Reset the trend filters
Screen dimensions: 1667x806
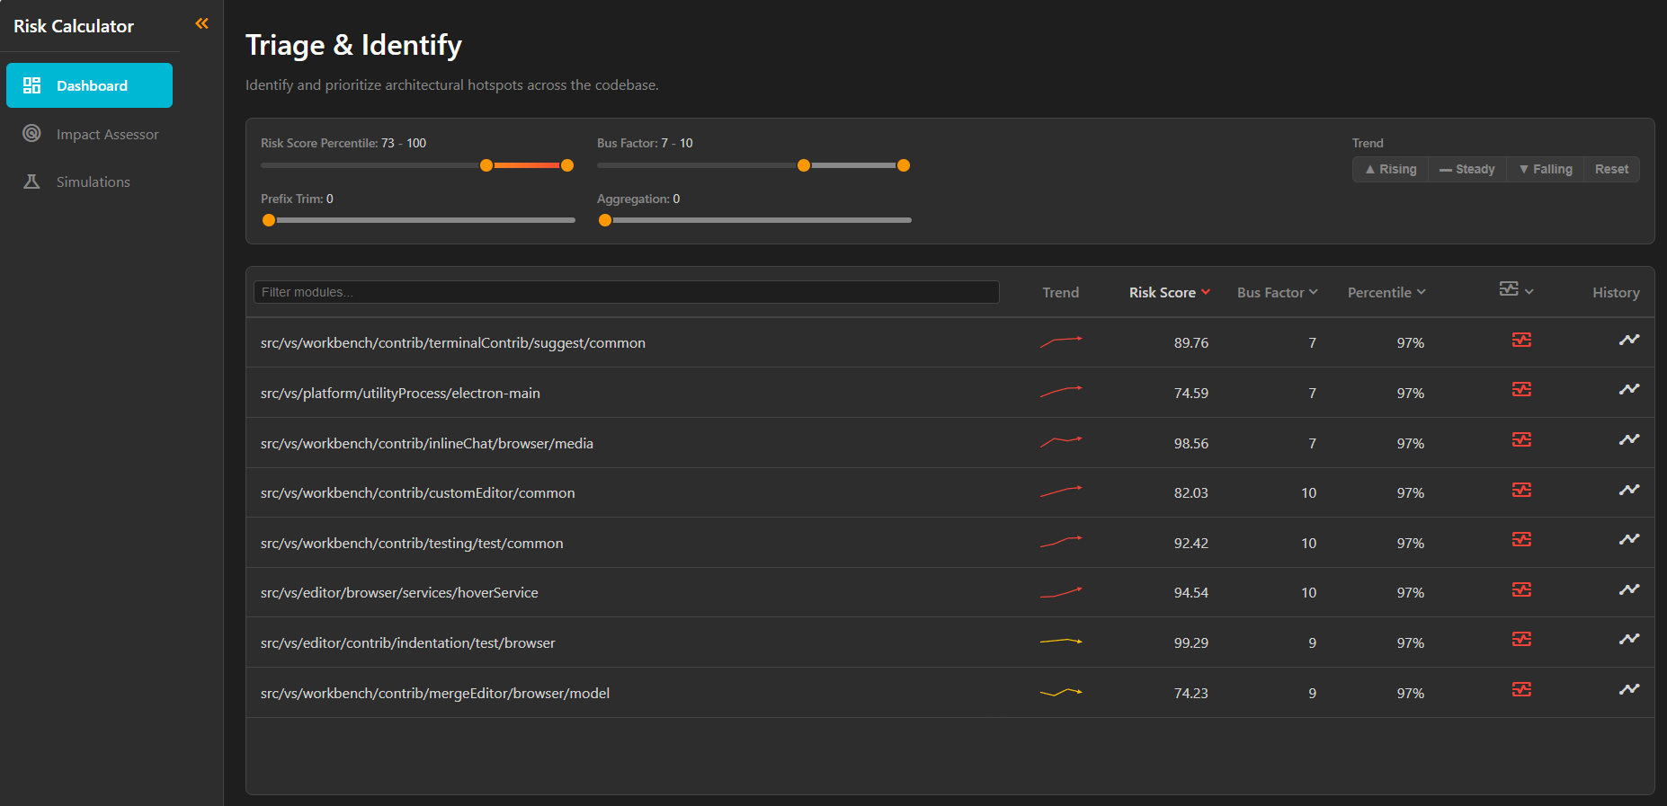(x=1610, y=169)
